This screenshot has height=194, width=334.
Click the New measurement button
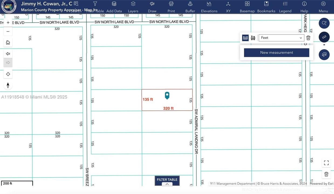pos(276,53)
